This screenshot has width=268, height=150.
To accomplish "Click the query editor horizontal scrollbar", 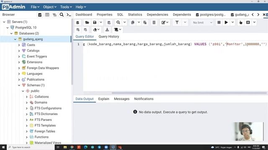I will point(189,93).
